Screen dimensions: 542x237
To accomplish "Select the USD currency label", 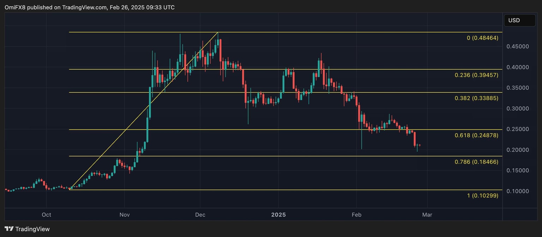I will tap(519, 20).
